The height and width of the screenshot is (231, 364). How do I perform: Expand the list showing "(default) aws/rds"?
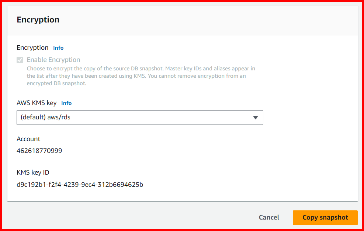pyautogui.click(x=140, y=117)
